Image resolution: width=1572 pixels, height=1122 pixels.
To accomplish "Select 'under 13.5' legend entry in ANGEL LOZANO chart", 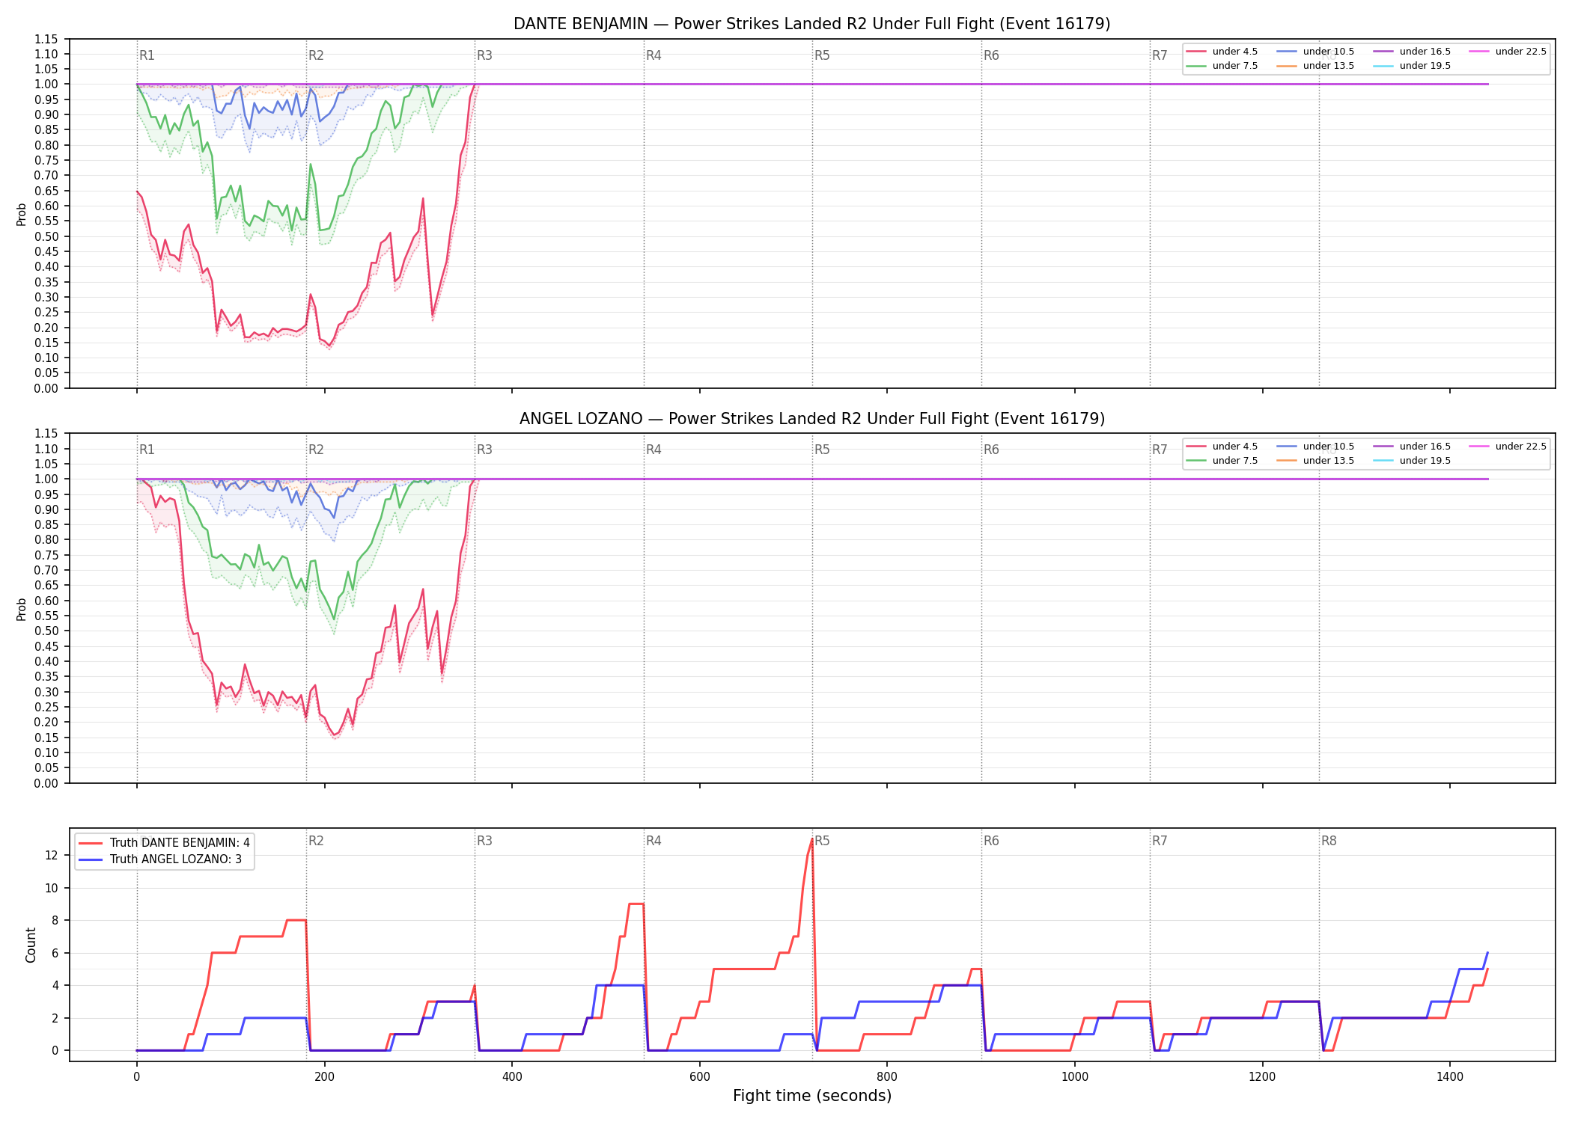I will 1315,461.
